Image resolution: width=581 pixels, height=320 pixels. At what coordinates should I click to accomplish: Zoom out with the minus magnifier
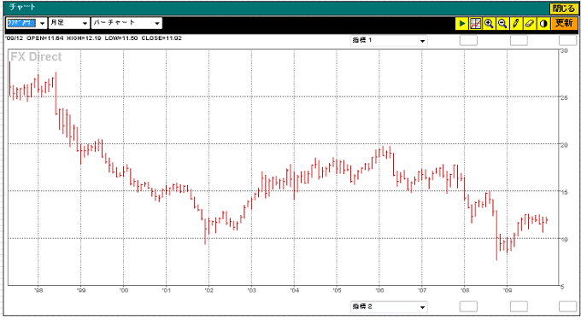(502, 24)
